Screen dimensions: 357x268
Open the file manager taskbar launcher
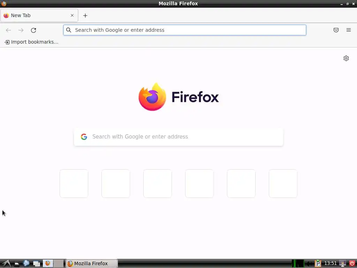tap(16, 264)
